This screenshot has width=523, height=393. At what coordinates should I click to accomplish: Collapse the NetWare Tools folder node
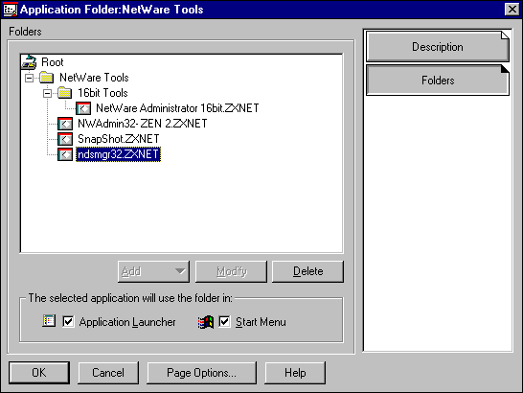click(x=30, y=79)
